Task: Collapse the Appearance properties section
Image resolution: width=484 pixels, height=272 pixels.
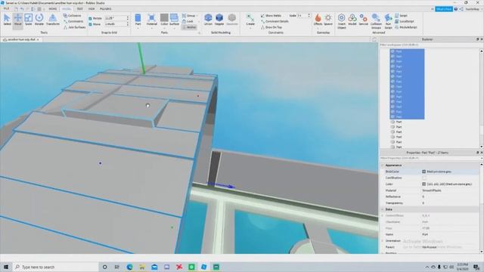Action: [382, 165]
